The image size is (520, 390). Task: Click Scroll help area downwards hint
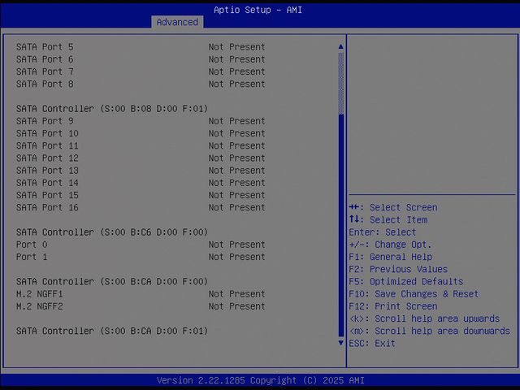click(430, 331)
